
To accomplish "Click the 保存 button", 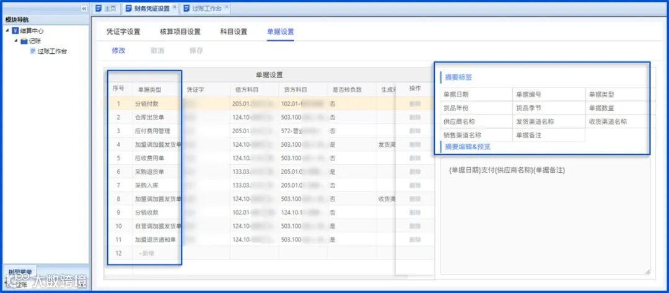I will [x=196, y=50].
